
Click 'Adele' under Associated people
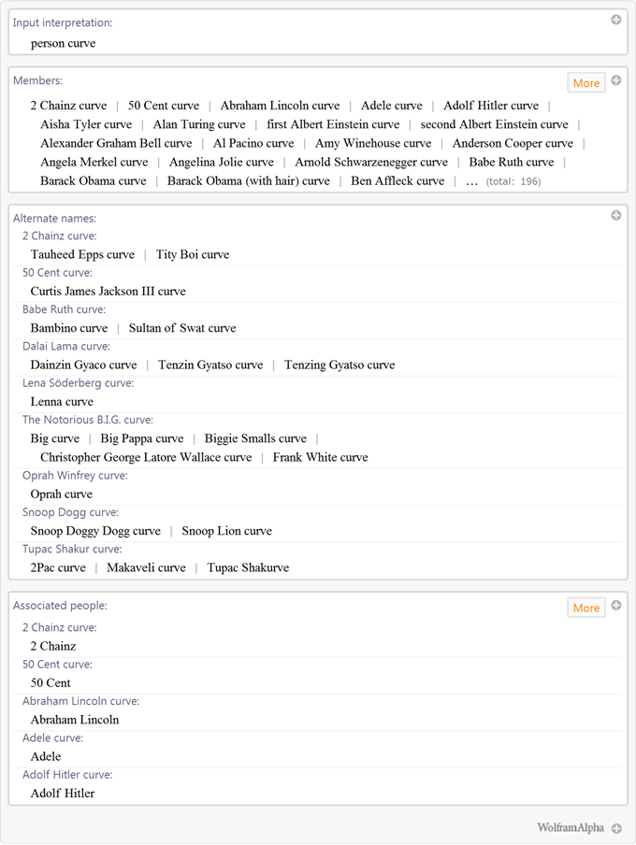point(46,756)
